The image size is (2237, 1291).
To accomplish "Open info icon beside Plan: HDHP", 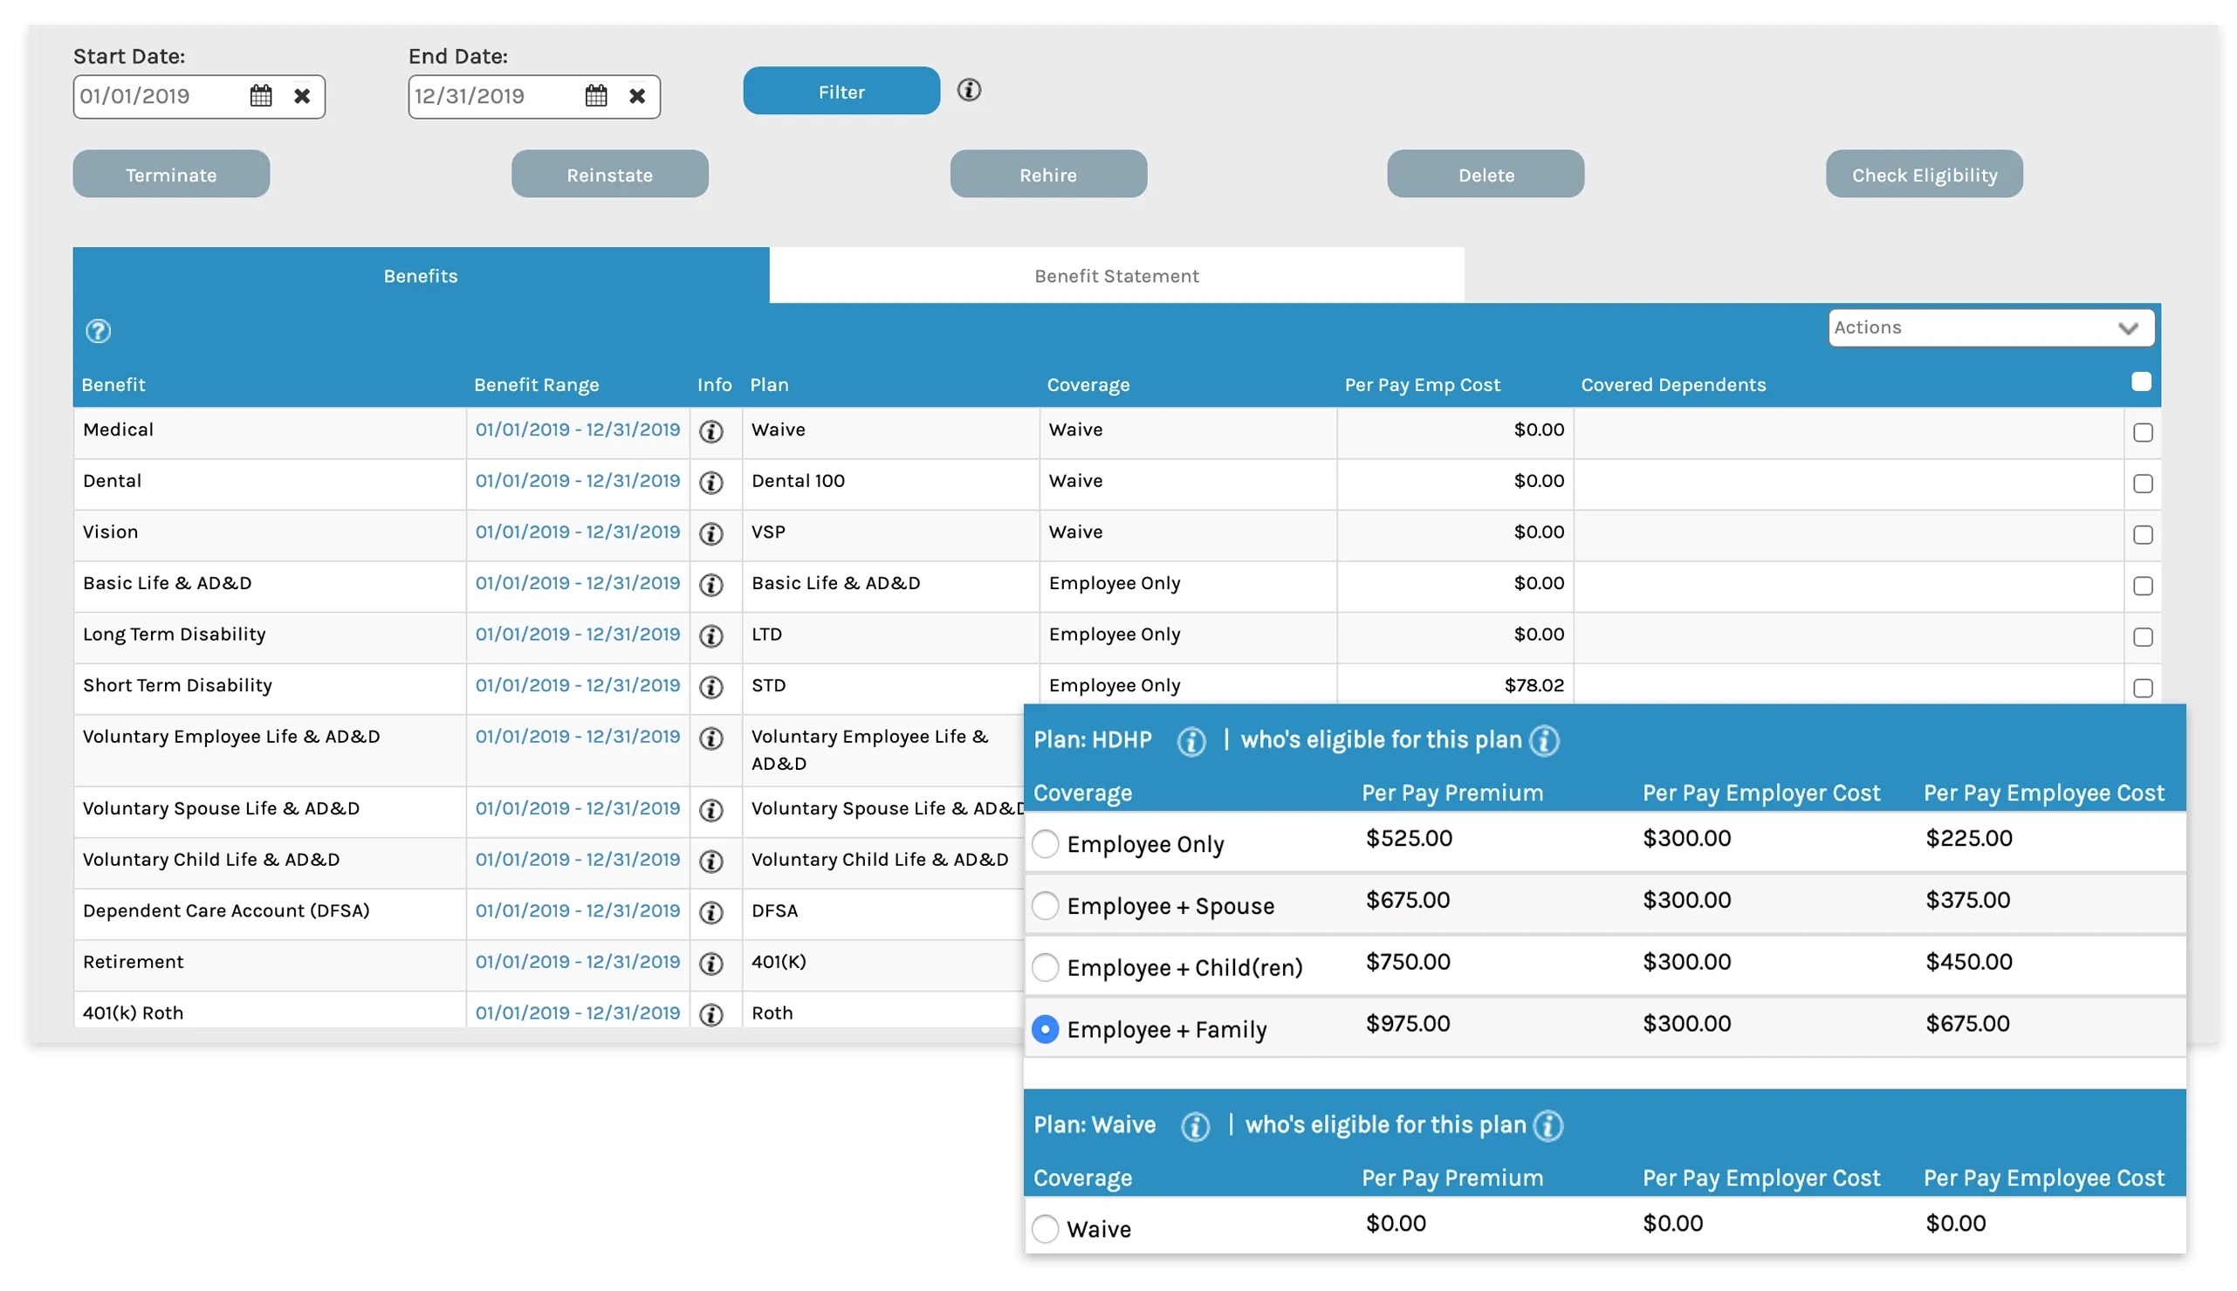I will coord(1191,741).
